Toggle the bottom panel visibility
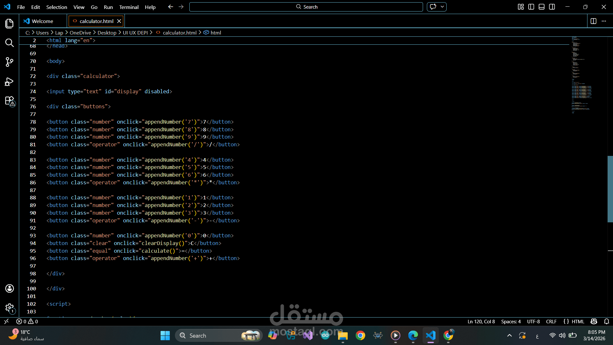This screenshot has height=345, width=613. [x=541, y=7]
